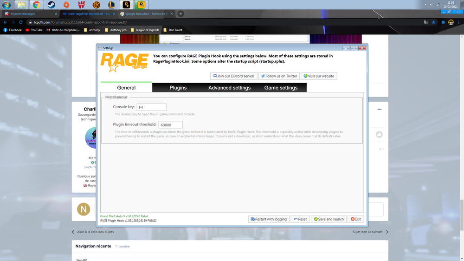Image resolution: width=464 pixels, height=261 pixels.
Task: Open the Doc Taunt bookmarks folder
Action: 173,30
